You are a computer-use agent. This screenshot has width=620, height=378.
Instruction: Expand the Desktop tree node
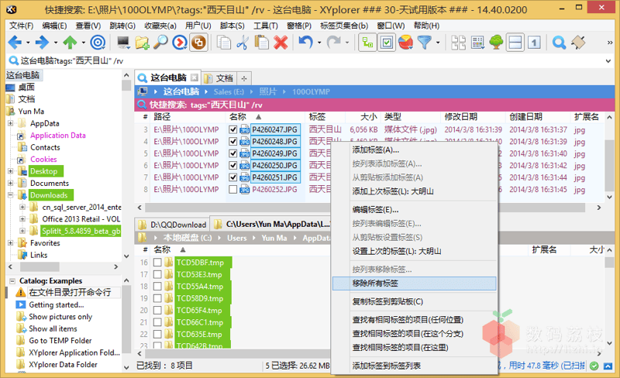point(11,171)
